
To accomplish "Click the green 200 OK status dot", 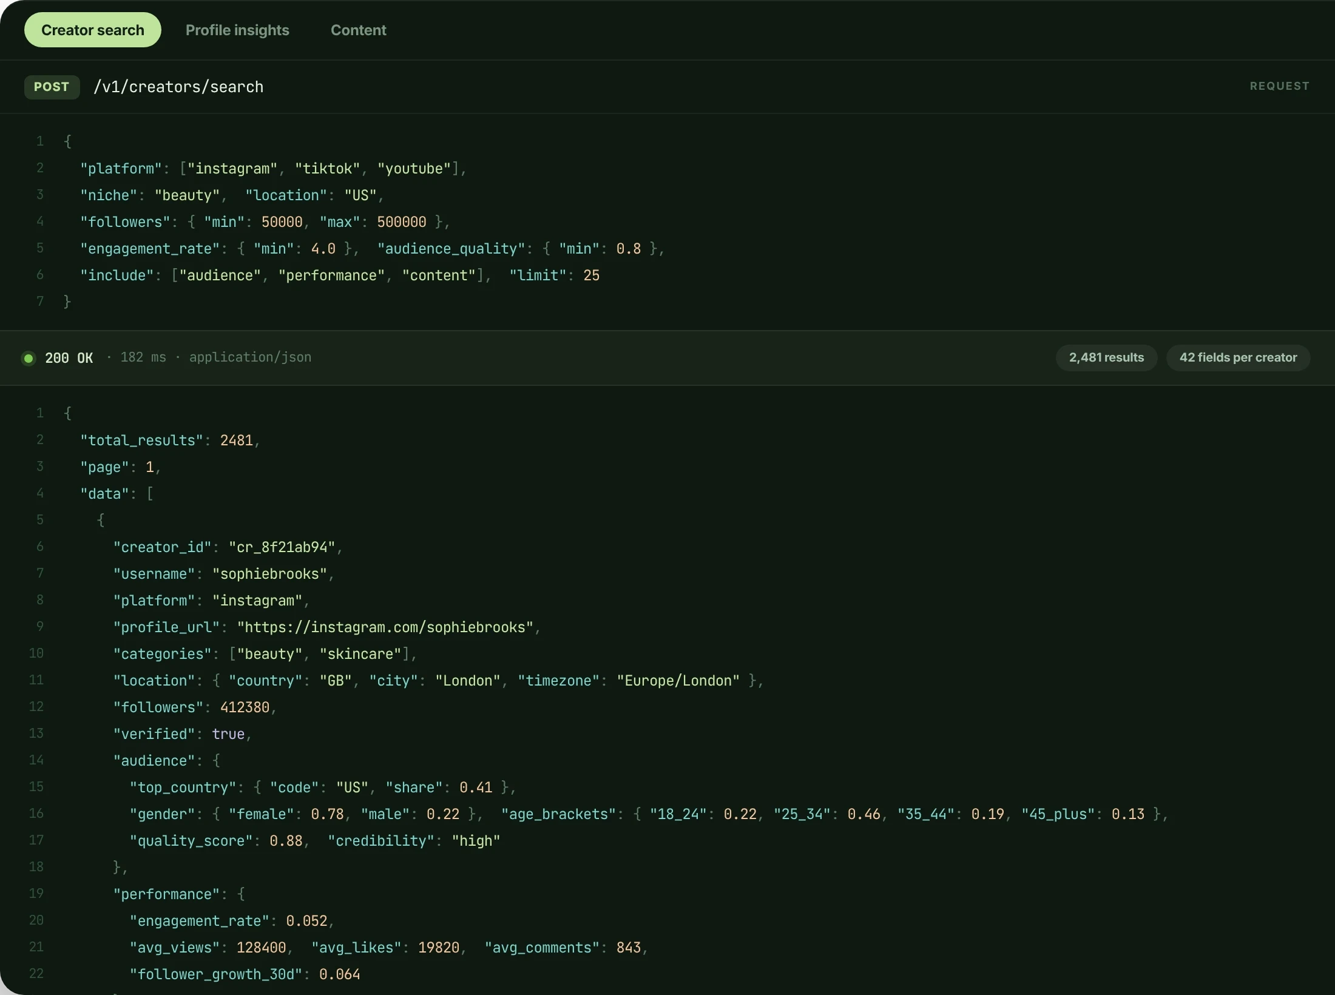I will (x=29, y=358).
